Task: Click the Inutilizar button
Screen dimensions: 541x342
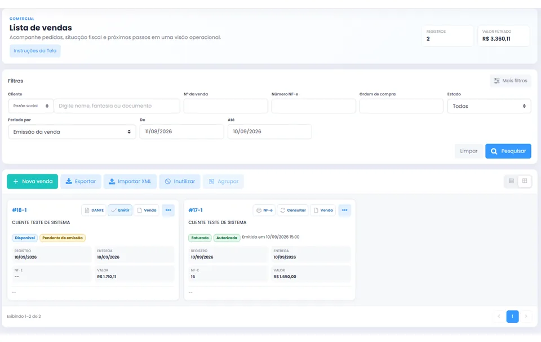Action: (x=180, y=181)
